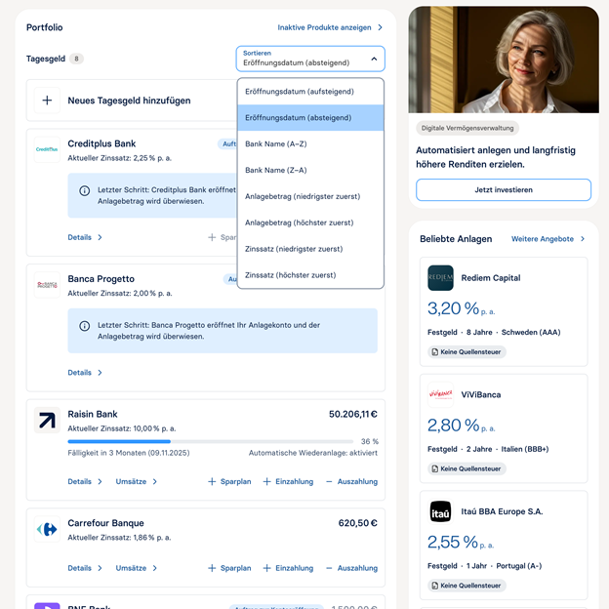The image size is (609, 609).
Task: Click the 36 % progress label
Action: (x=369, y=441)
